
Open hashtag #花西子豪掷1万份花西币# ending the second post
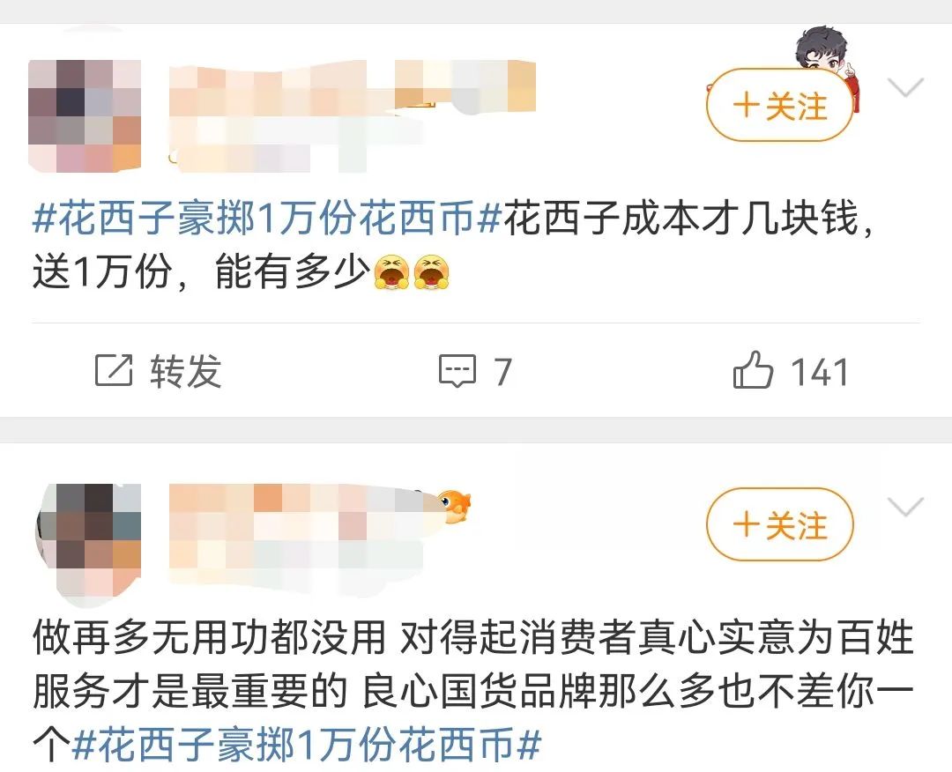306,746
